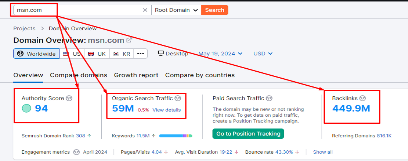
Task: Open Organic Search Traffic 59M value
Action: point(123,109)
